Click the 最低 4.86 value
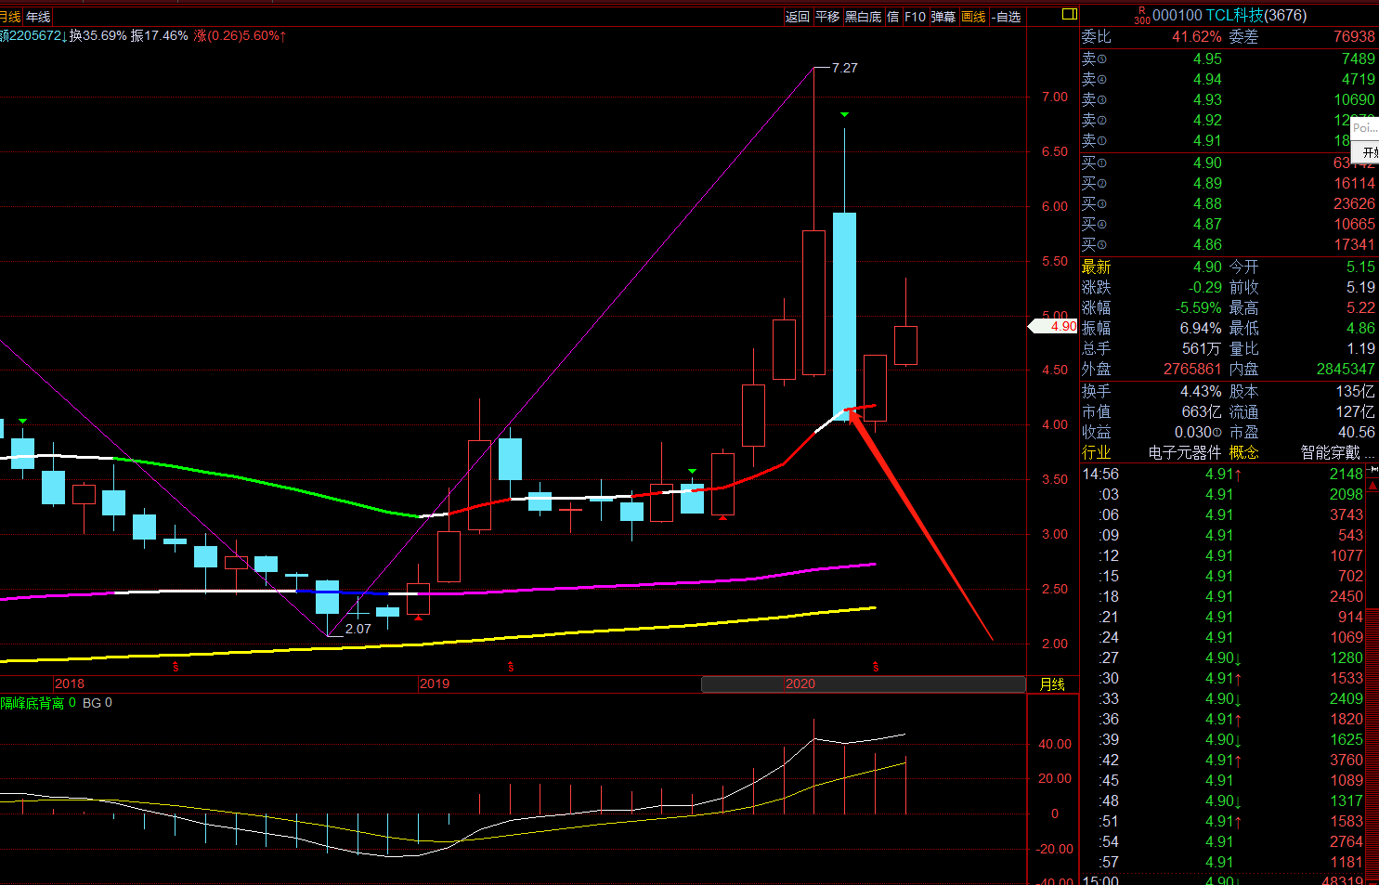Viewport: 1379px width, 885px height. coord(1361,328)
